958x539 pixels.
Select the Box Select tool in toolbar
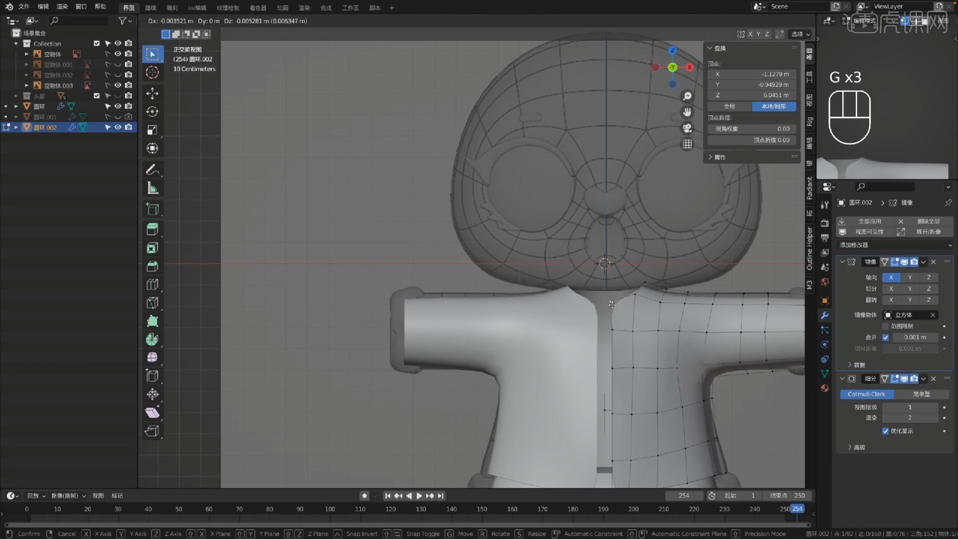coord(153,54)
